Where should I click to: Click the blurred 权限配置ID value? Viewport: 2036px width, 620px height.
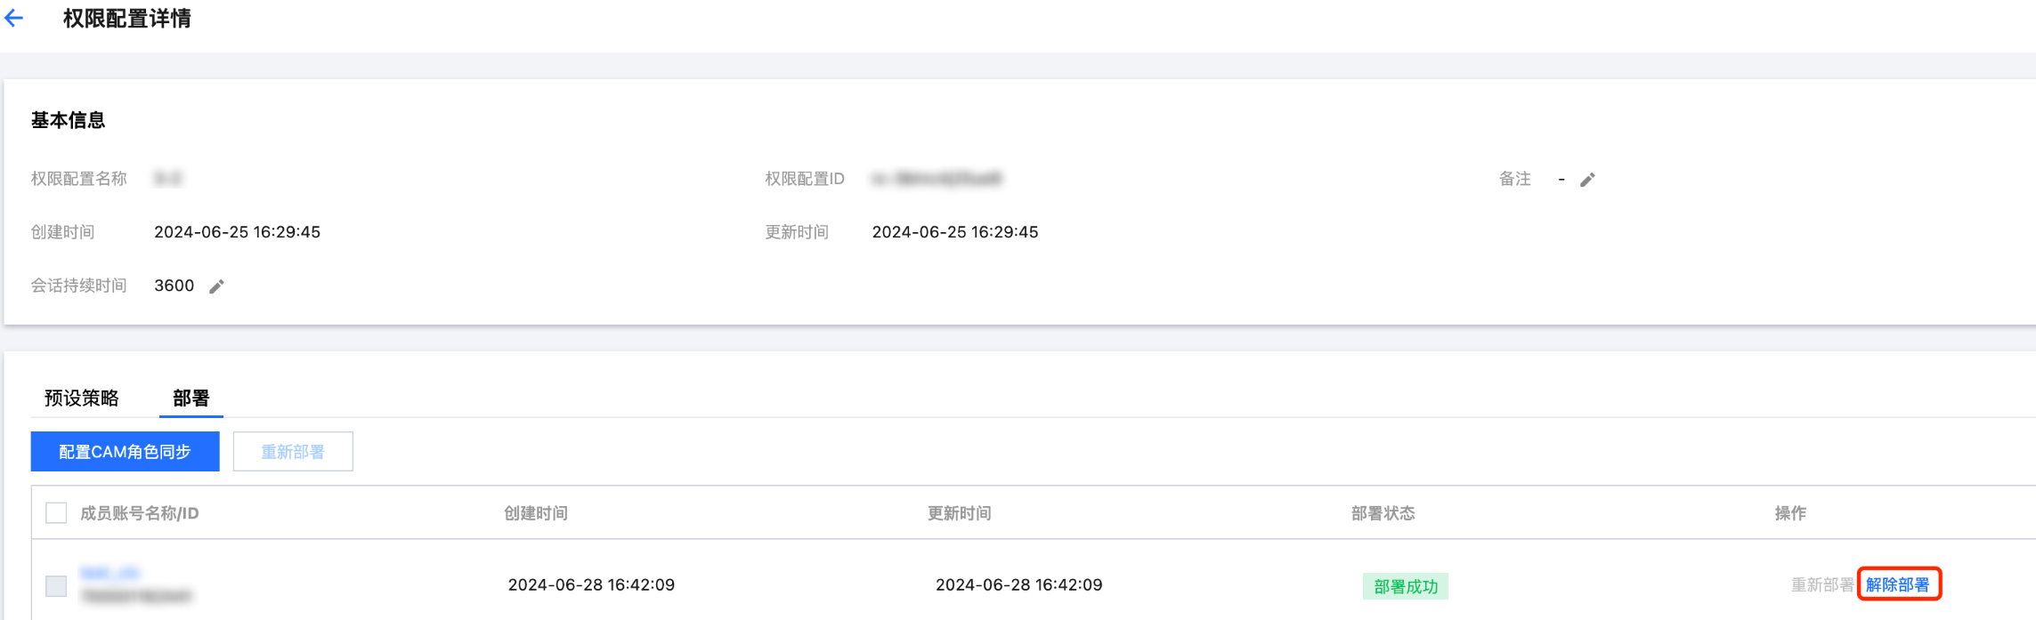(x=937, y=179)
